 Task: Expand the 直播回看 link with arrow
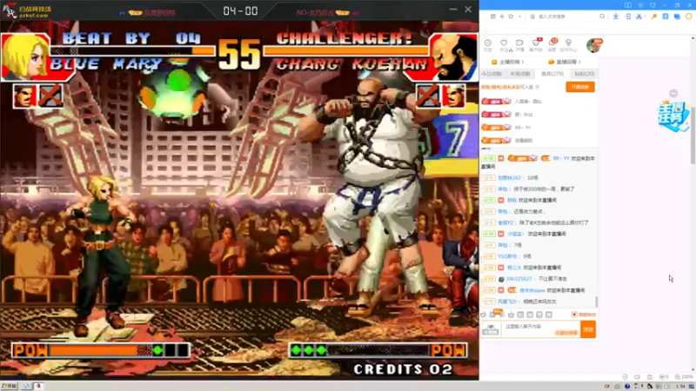[564, 62]
